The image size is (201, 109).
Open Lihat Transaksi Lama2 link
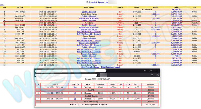(x=111, y=67)
